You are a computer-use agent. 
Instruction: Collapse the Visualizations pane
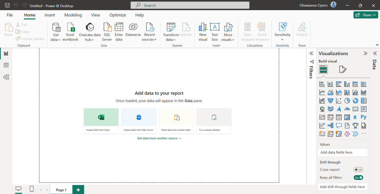point(365,53)
